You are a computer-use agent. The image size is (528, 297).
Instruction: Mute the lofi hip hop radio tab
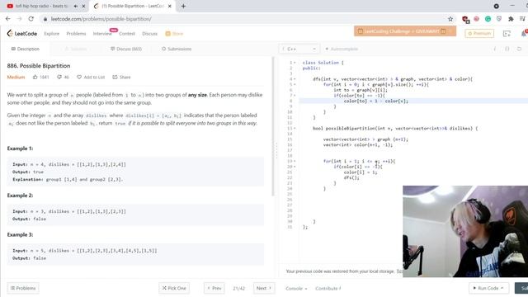(75, 6)
